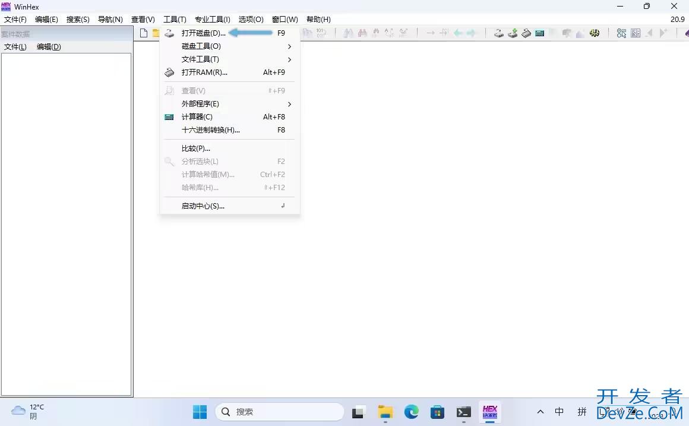
Task: Open the 搜索(S) menu
Action: click(78, 20)
